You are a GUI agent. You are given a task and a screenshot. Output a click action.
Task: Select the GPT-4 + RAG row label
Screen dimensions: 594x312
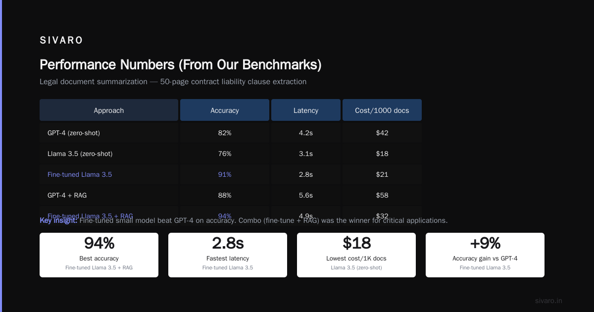pos(67,195)
